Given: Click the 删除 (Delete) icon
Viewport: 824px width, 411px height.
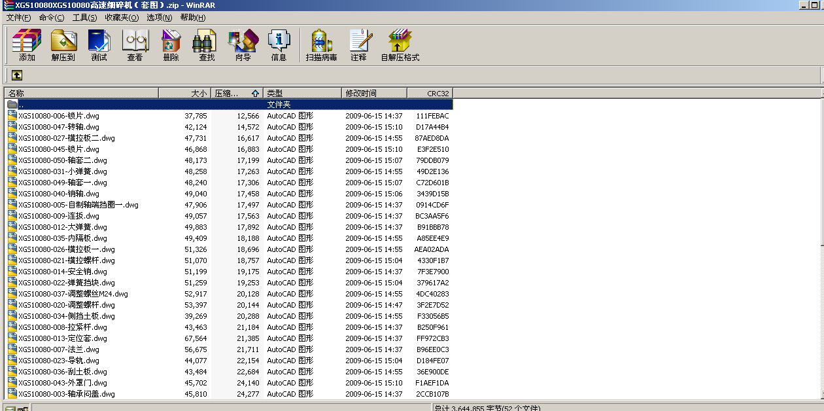Looking at the screenshot, I should (x=169, y=45).
